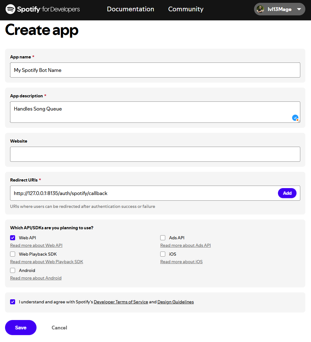Click the 'URIs where users can be redirected' hint text
This screenshot has width=311, height=342.
[82, 206]
